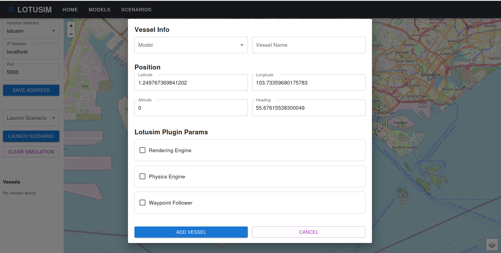Expand the Instance Selected dropdown
Viewport: 501px width, 253px height.
click(31, 31)
